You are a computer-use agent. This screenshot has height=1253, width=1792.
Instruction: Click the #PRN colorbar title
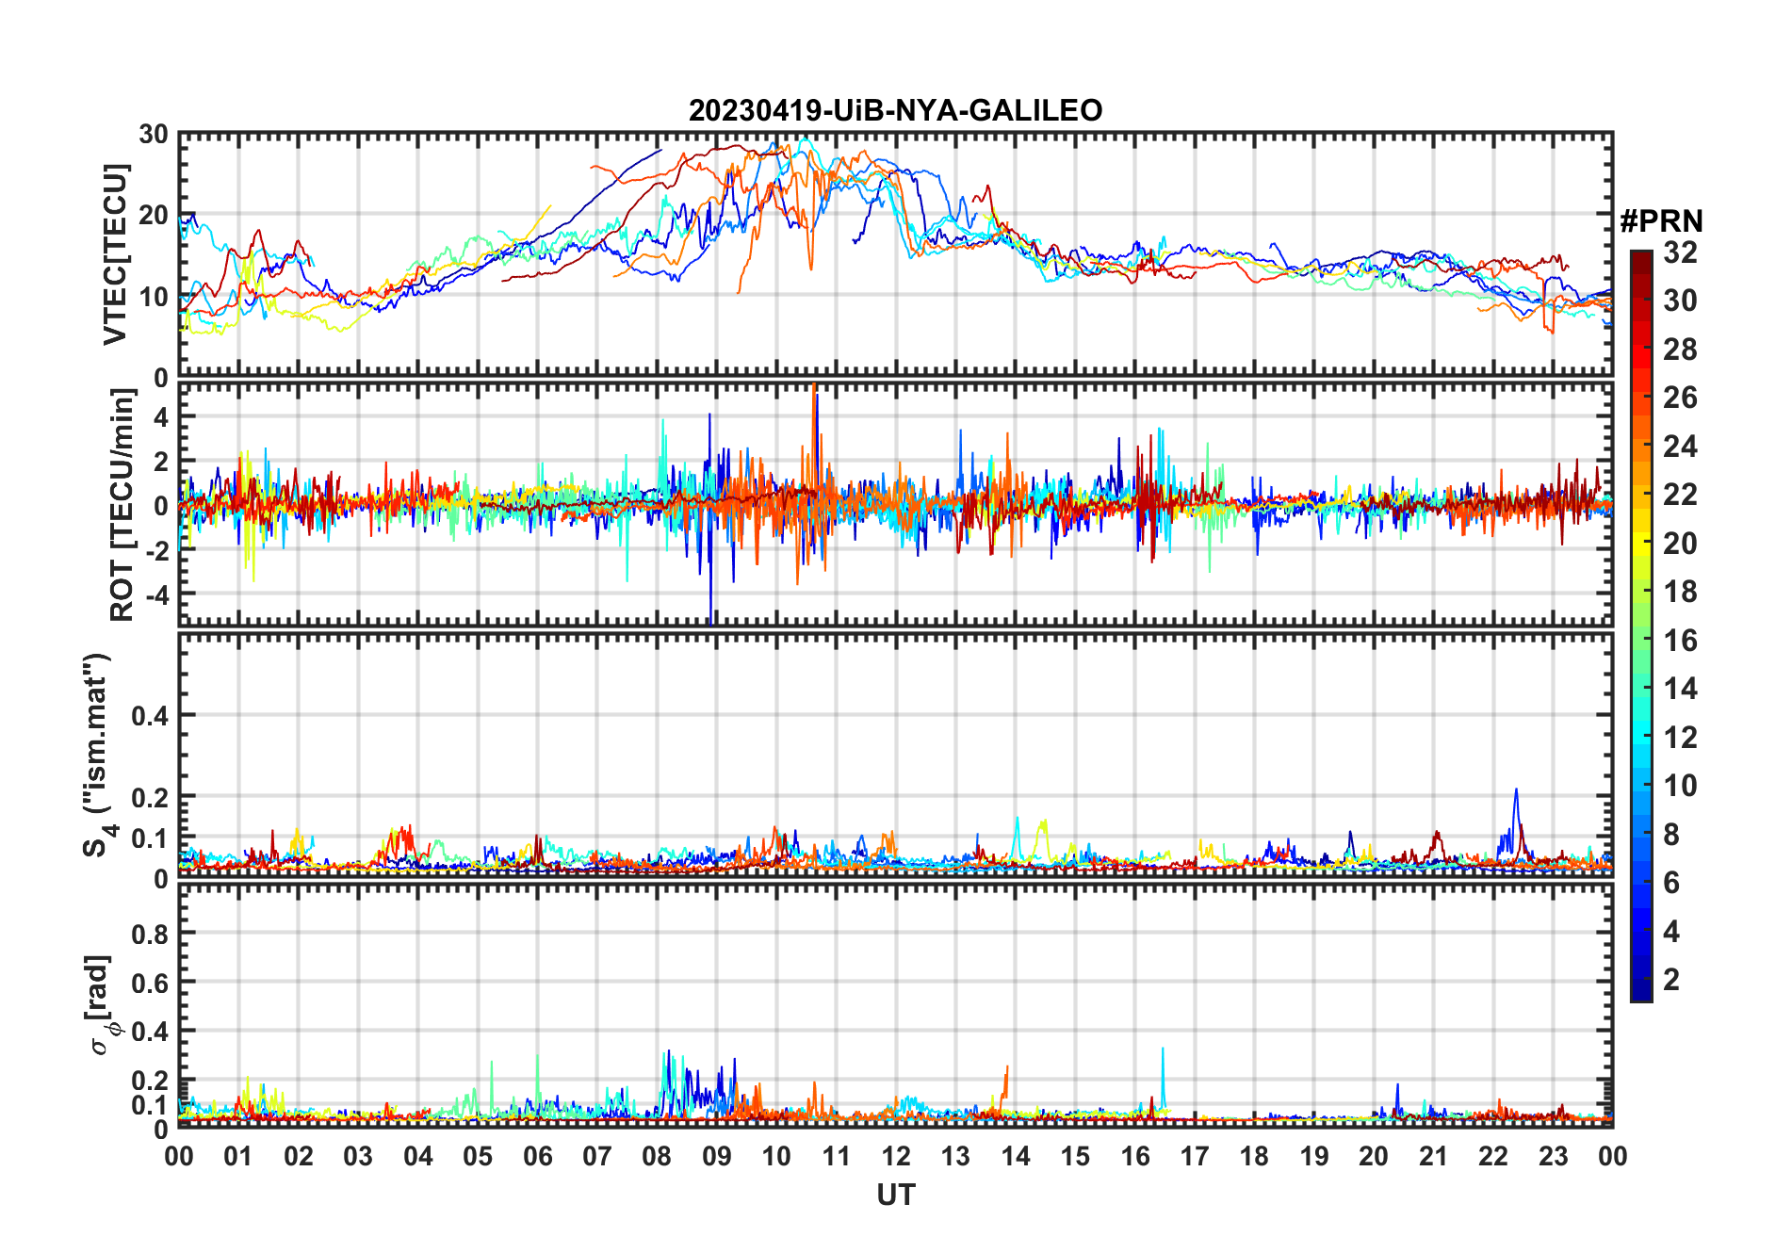click(1661, 221)
